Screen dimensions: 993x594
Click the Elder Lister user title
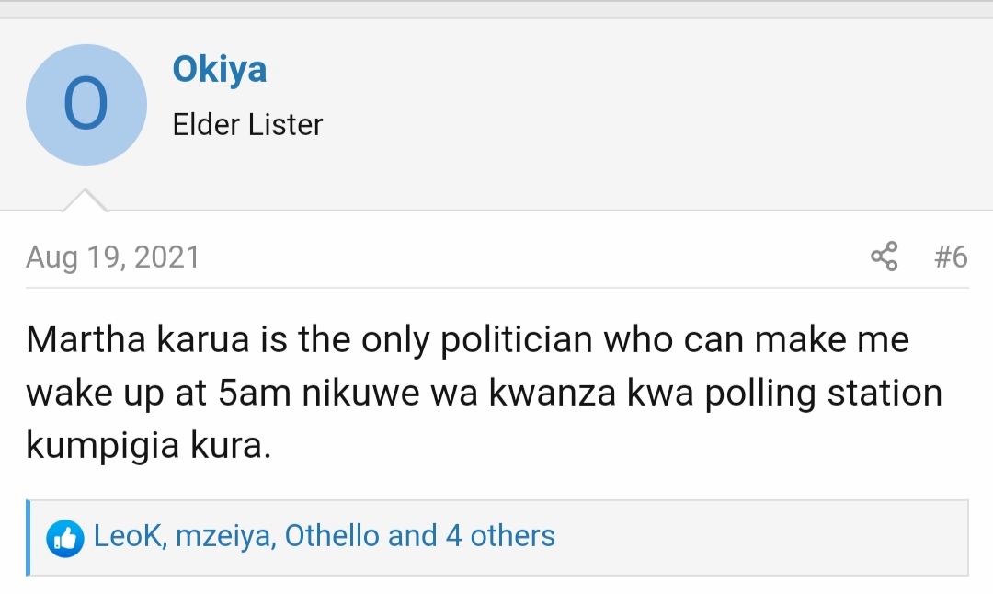point(247,125)
